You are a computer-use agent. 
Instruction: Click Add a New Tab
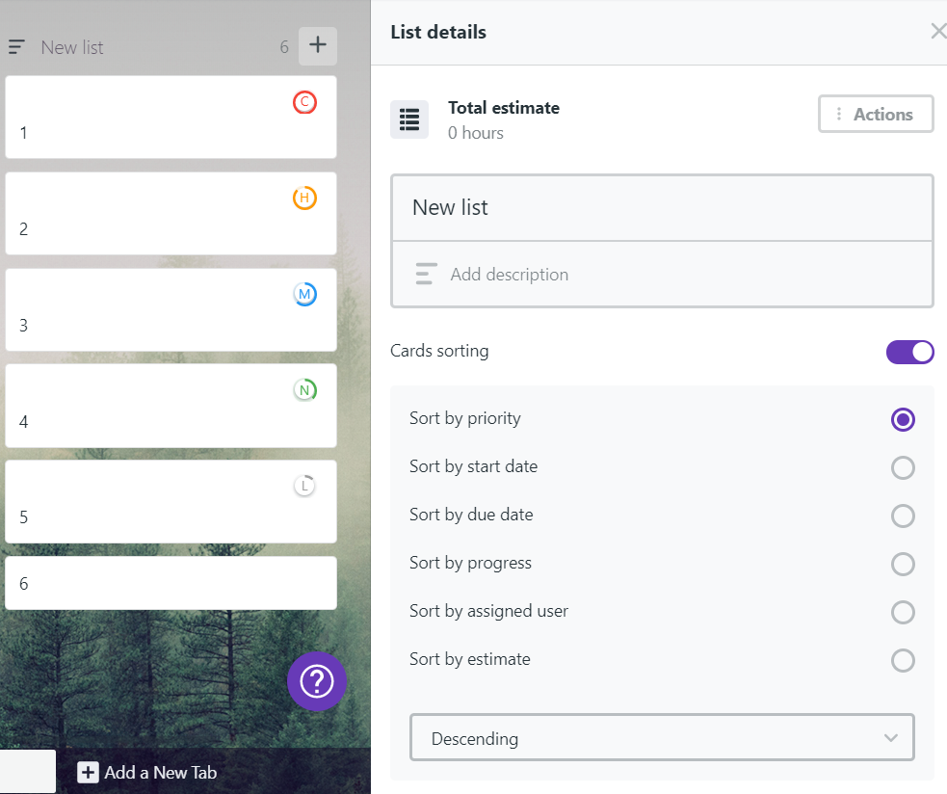[146, 772]
